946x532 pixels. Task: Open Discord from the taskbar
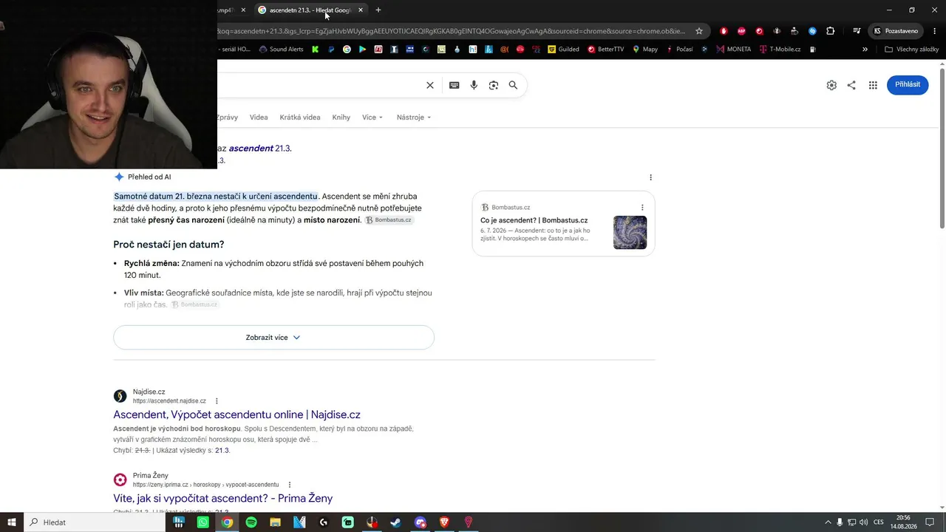[421, 522]
